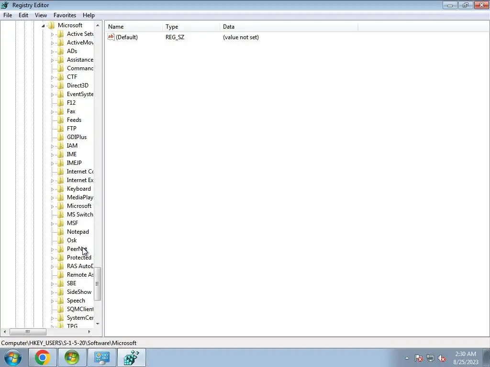This screenshot has width=490, height=367.
Task: Click the Osk folder icon
Action: [61, 240]
